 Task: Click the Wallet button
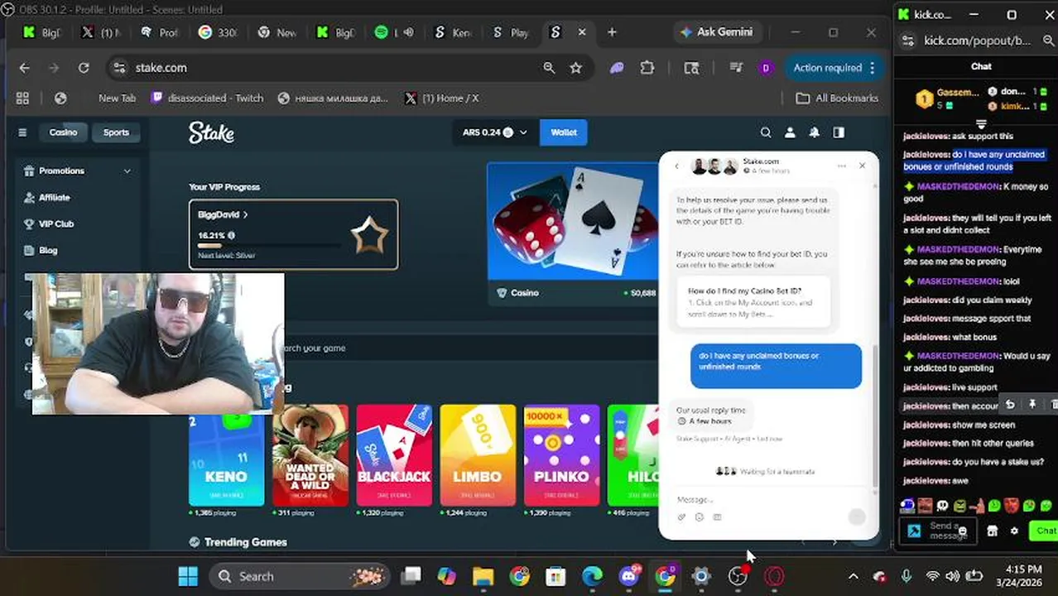point(564,132)
